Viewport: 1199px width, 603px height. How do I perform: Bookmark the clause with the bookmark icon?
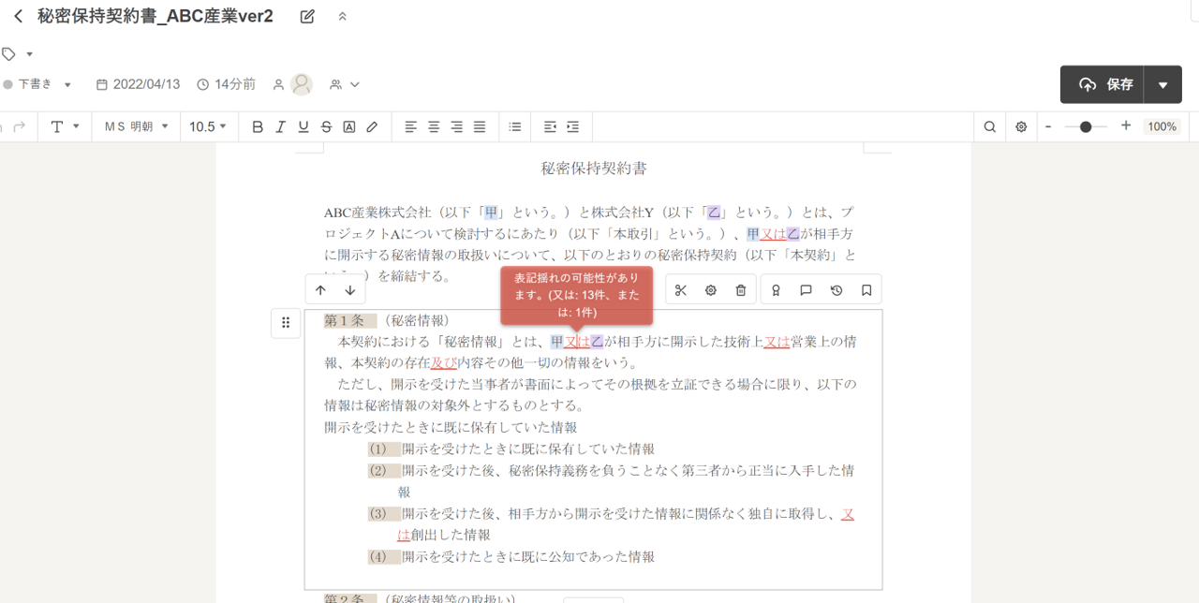(x=866, y=290)
